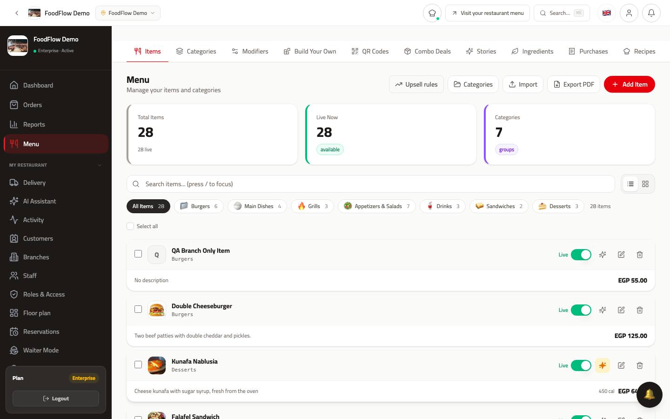Switch to grid view layout
This screenshot has width=670, height=419.
645,184
